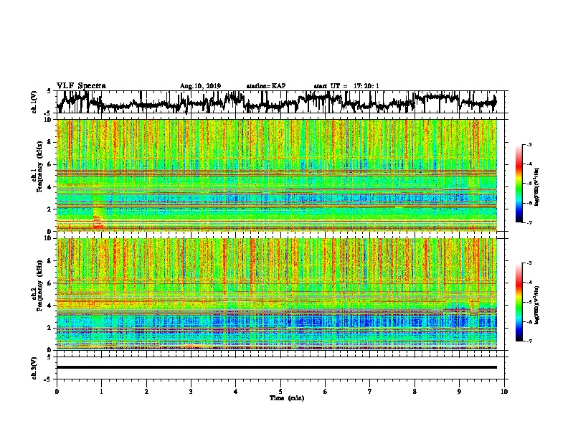568x439 pixels.
Task: Click the "start UT = 17:20: 1" text
Action: pyautogui.click(x=346, y=86)
